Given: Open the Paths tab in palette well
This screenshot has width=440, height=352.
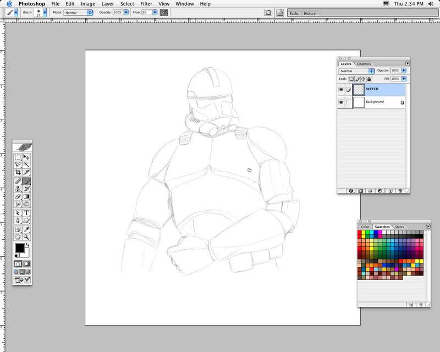Looking at the screenshot, I should (x=294, y=13).
